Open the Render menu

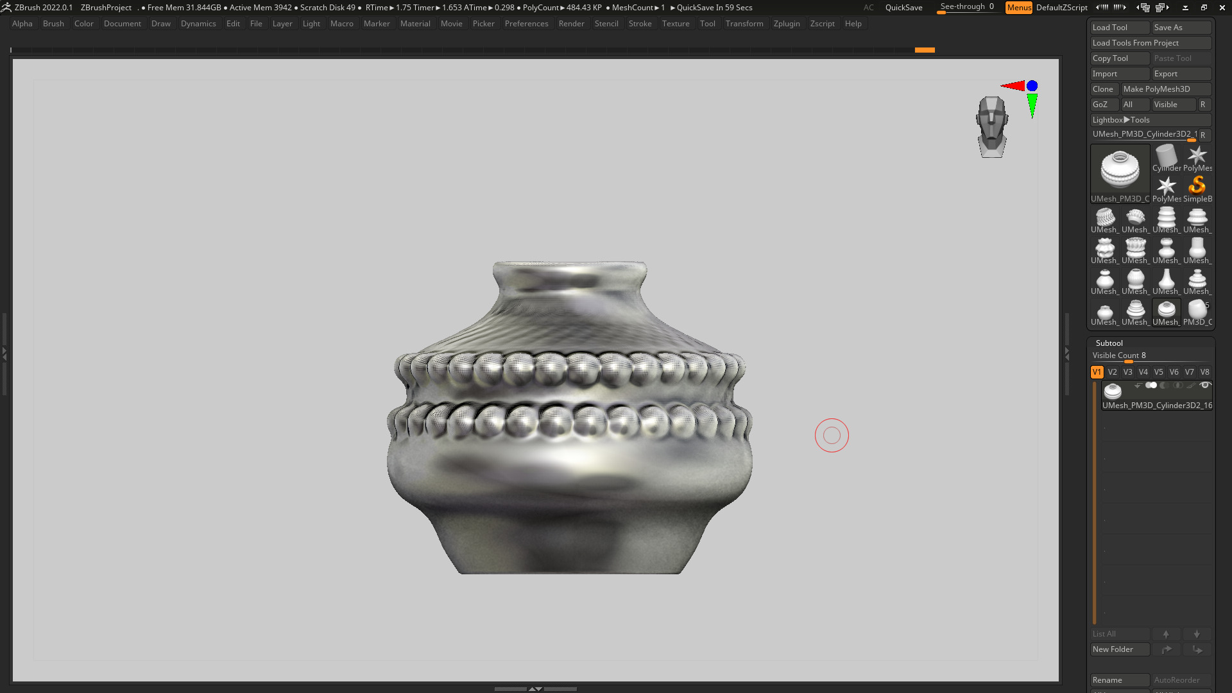coord(571,24)
